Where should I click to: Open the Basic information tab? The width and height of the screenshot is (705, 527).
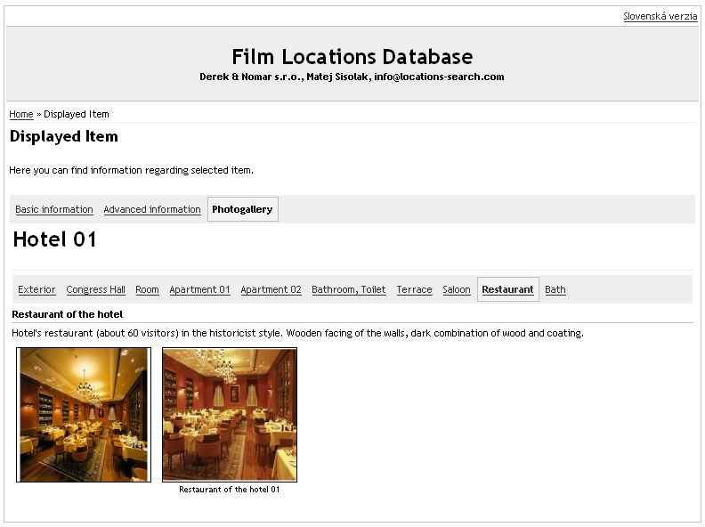tap(54, 209)
